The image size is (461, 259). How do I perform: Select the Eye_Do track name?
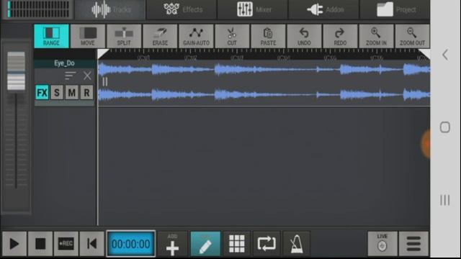[x=64, y=63]
